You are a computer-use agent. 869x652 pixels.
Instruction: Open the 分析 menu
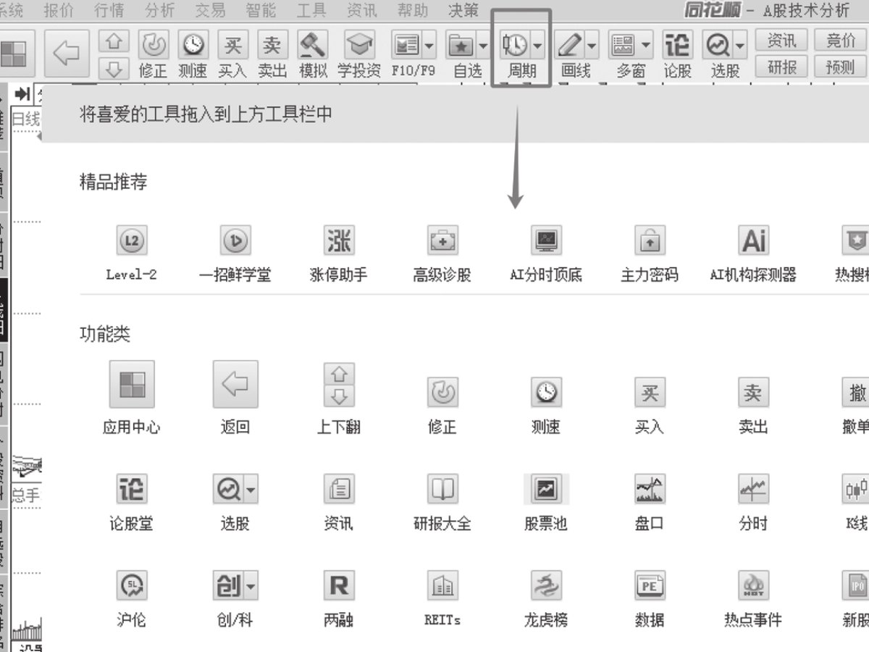160,11
